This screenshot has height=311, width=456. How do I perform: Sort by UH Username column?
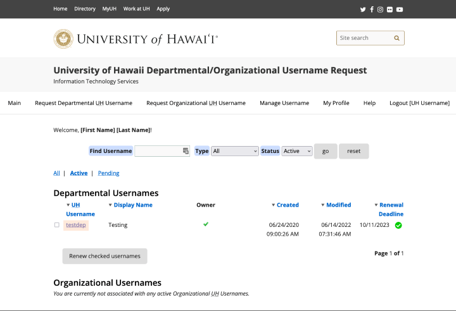point(80,209)
